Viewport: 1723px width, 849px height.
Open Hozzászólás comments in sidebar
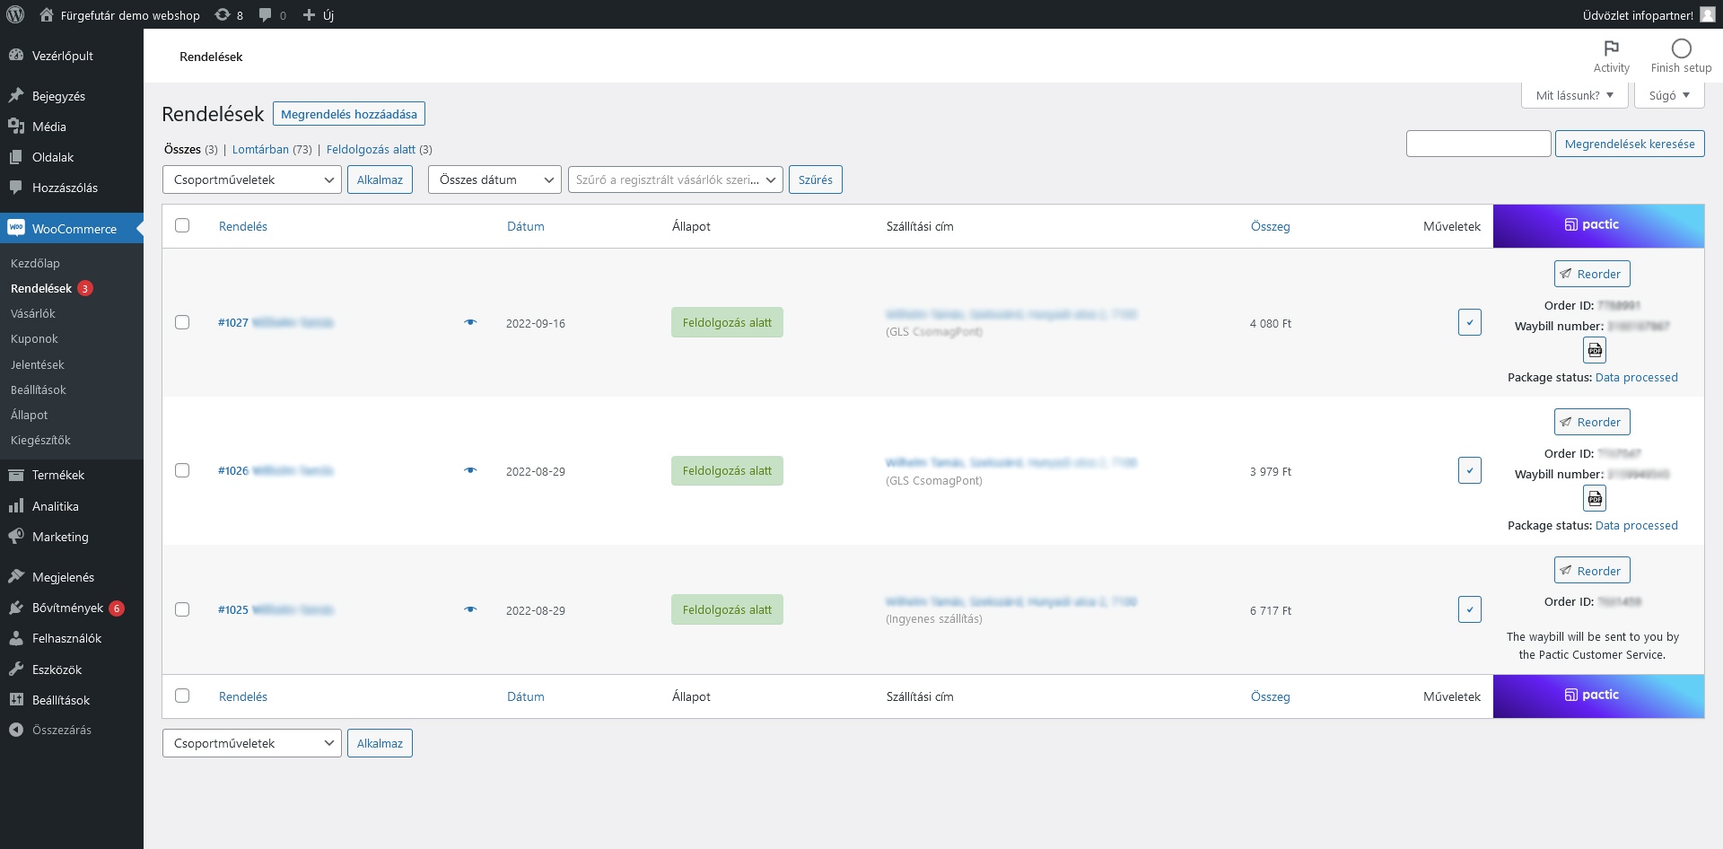pyautogui.click(x=72, y=188)
